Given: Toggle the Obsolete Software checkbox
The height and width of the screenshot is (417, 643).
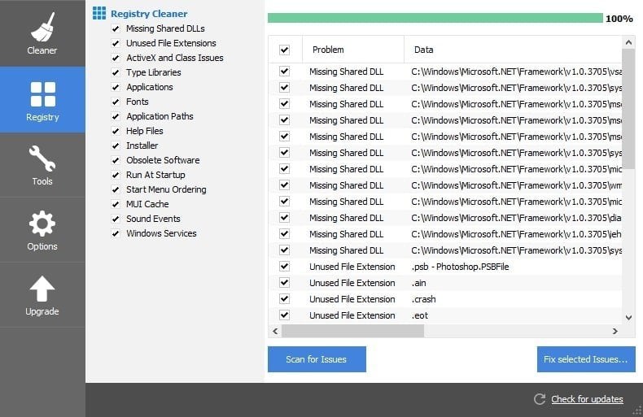Looking at the screenshot, I should 116,160.
